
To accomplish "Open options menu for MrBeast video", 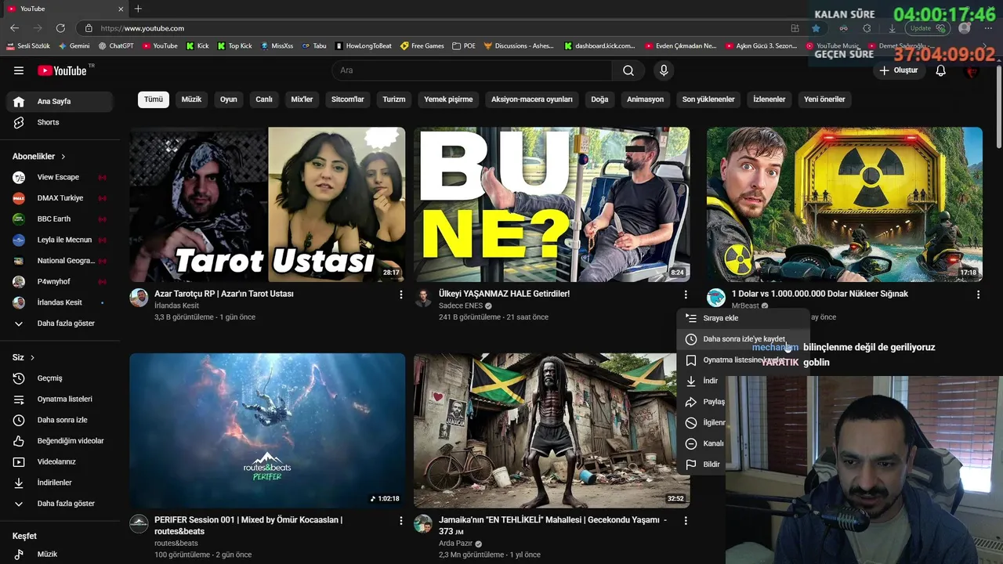I will coord(978,295).
